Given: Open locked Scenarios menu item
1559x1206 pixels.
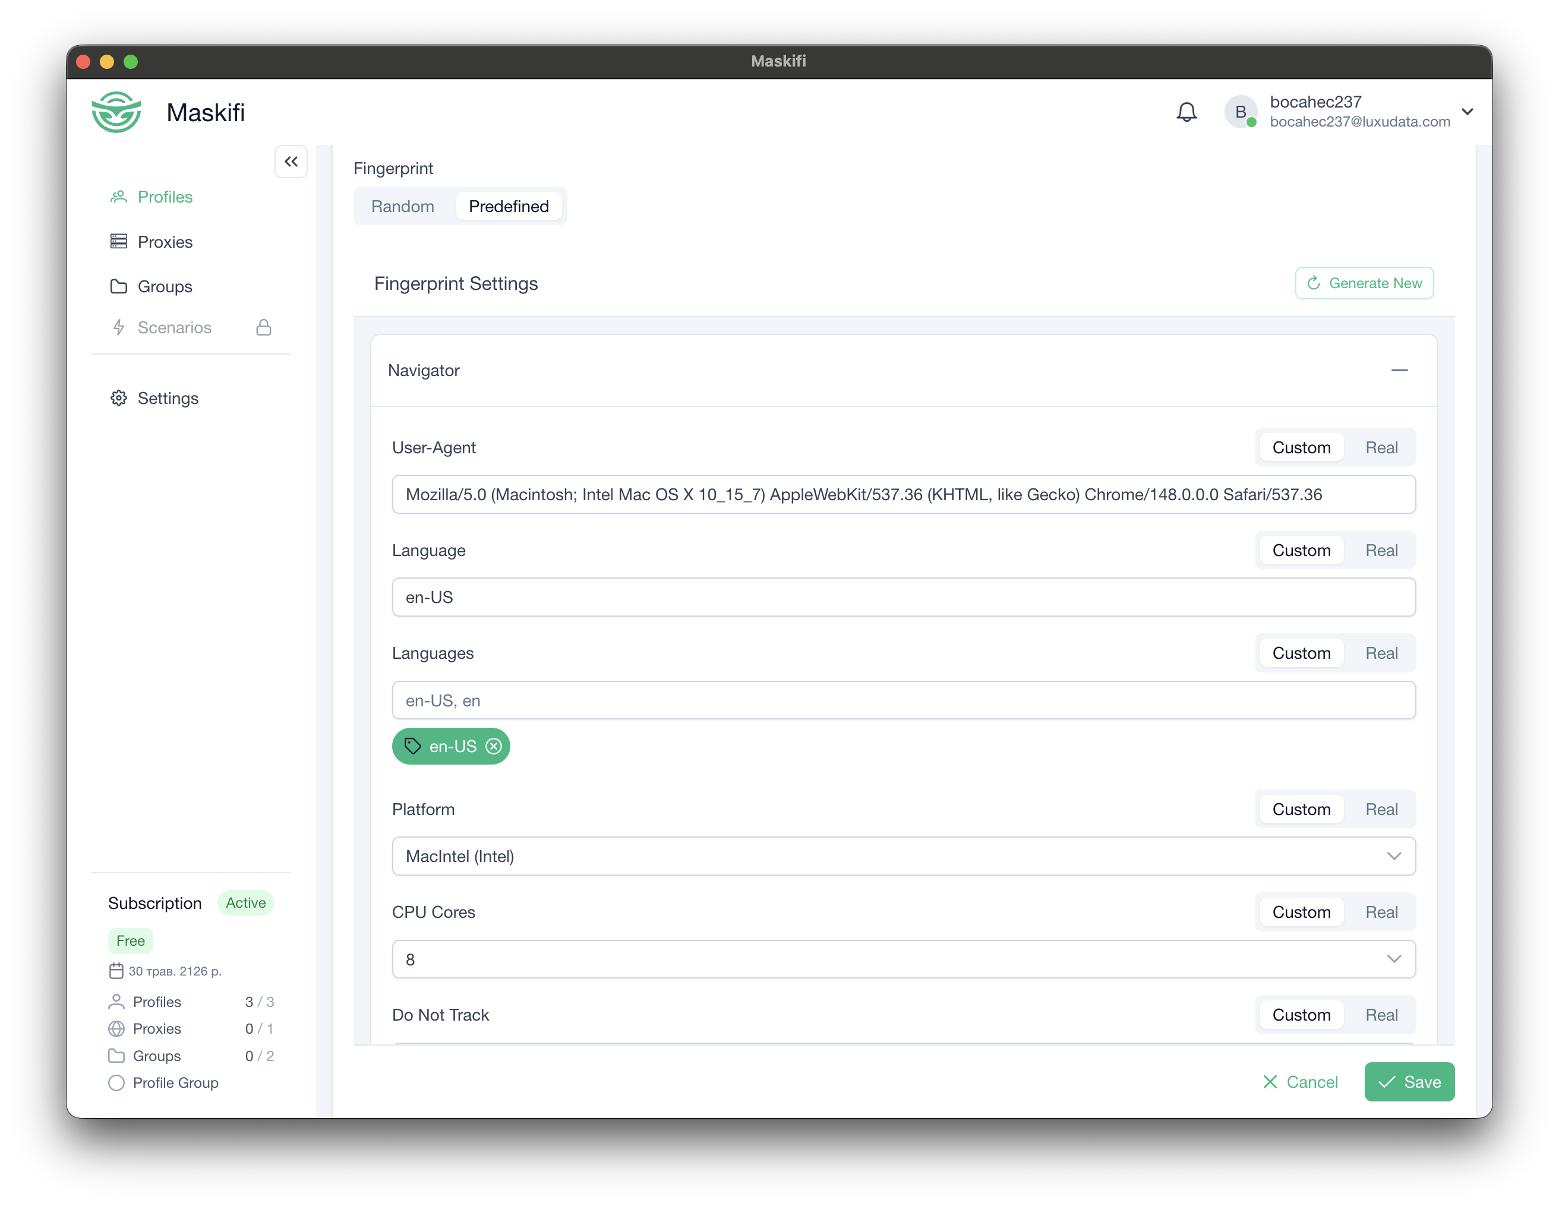Looking at the screenshot, I should coord(191,327).
